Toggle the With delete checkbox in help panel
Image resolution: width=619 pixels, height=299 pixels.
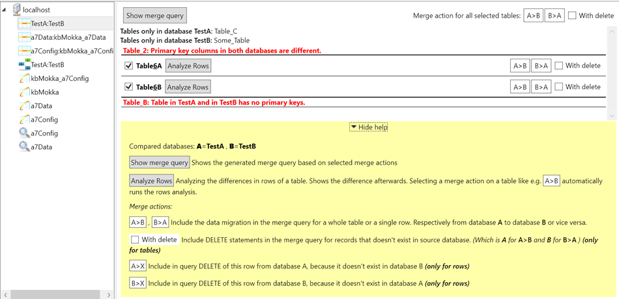[x=135, y=240]
